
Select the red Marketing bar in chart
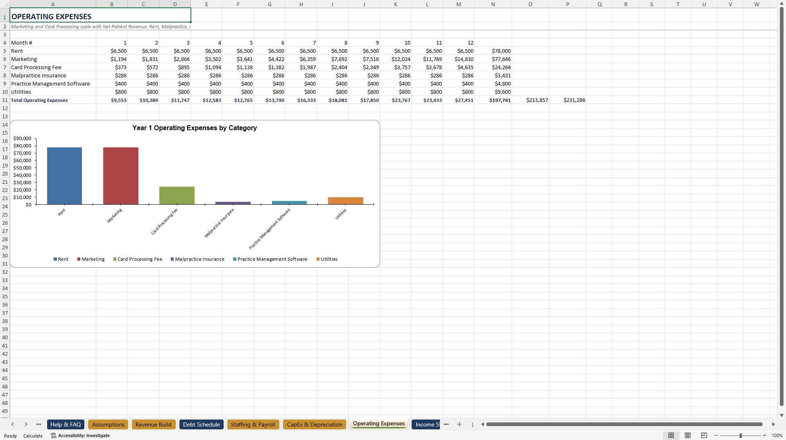tap(121, 176)
